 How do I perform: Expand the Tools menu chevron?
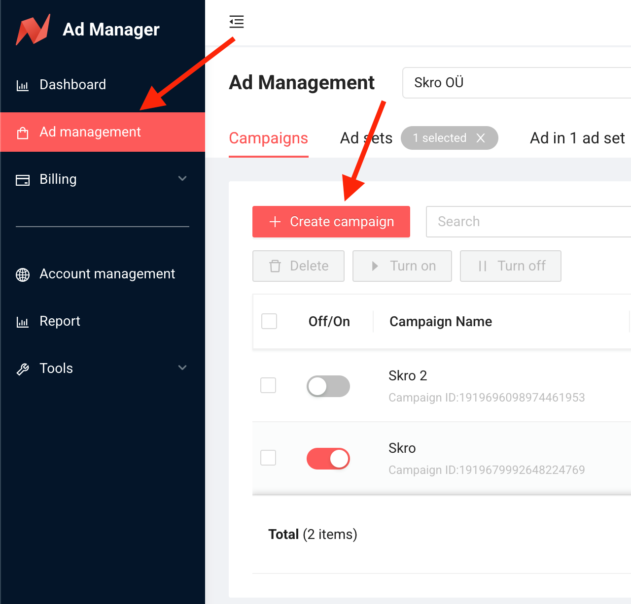(182, 368)
